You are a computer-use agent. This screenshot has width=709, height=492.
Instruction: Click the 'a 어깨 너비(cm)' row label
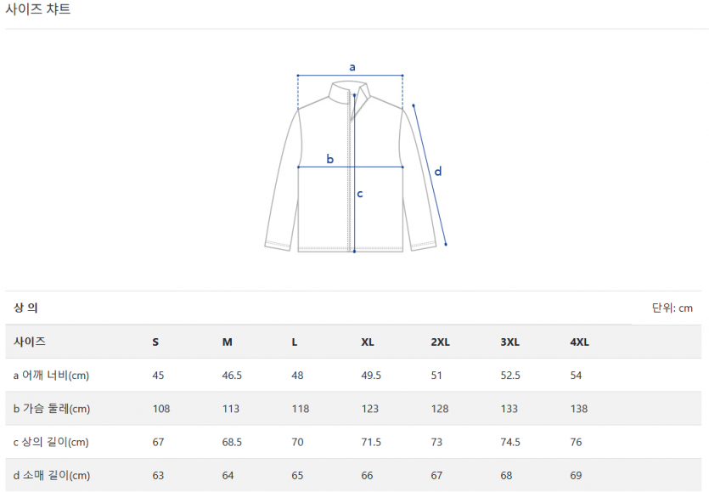tap(52, 376)
